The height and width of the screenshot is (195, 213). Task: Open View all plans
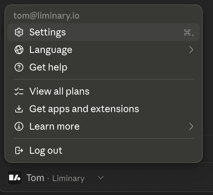pyautogui.click(x=104, y=91)
